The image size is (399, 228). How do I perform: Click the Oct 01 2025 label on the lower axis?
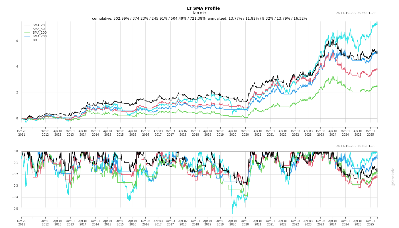pos(370,223)
